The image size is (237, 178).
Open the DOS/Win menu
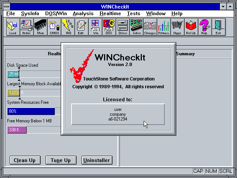pos(56,14)
